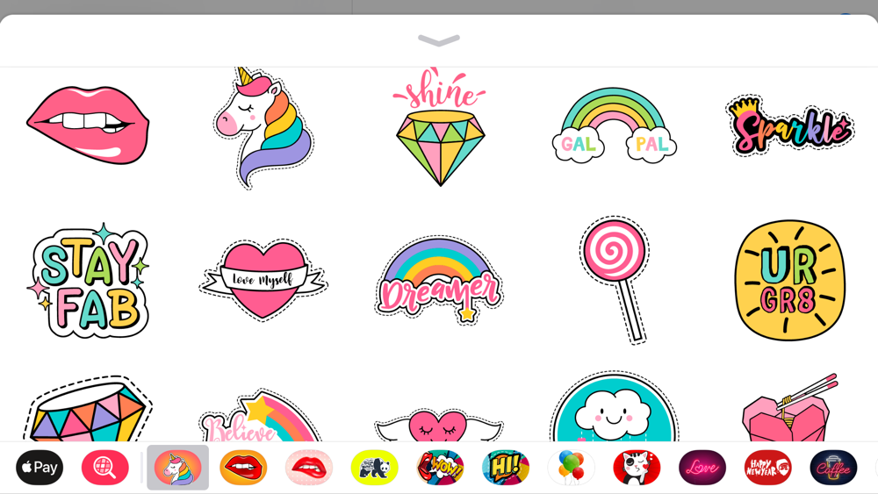Image resolution: width=878 pixels, height=494 pixels.
Task: Select the colorful gem box sticker
Action: [x=88, y=408]
